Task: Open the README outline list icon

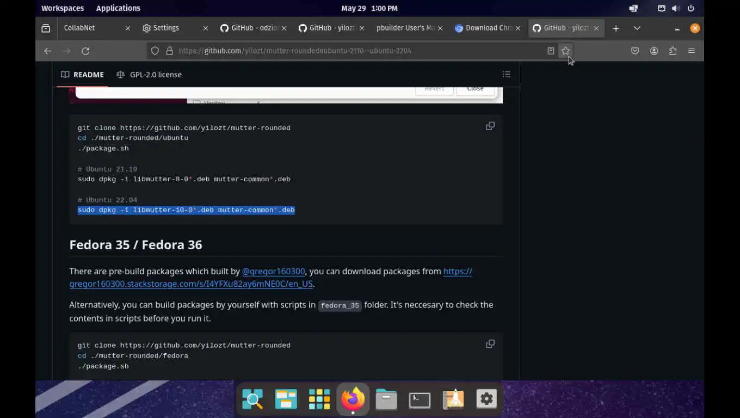Action: [507, 75]
